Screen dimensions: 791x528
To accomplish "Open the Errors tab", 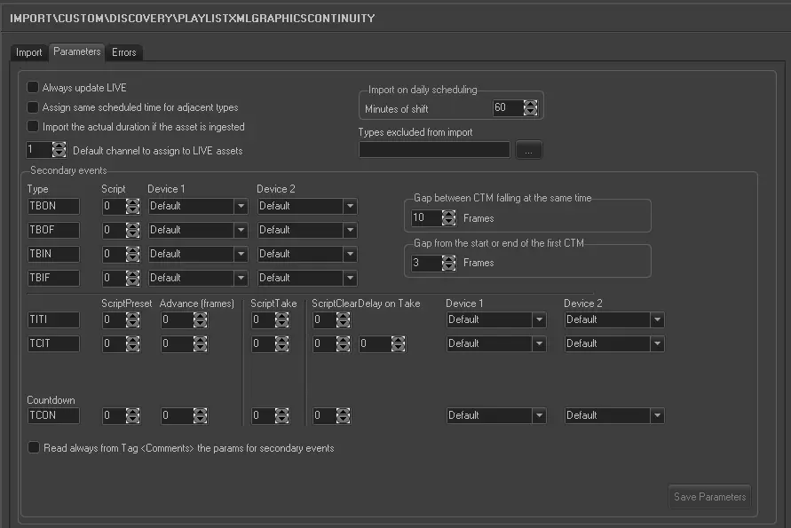I will (124, 52).
